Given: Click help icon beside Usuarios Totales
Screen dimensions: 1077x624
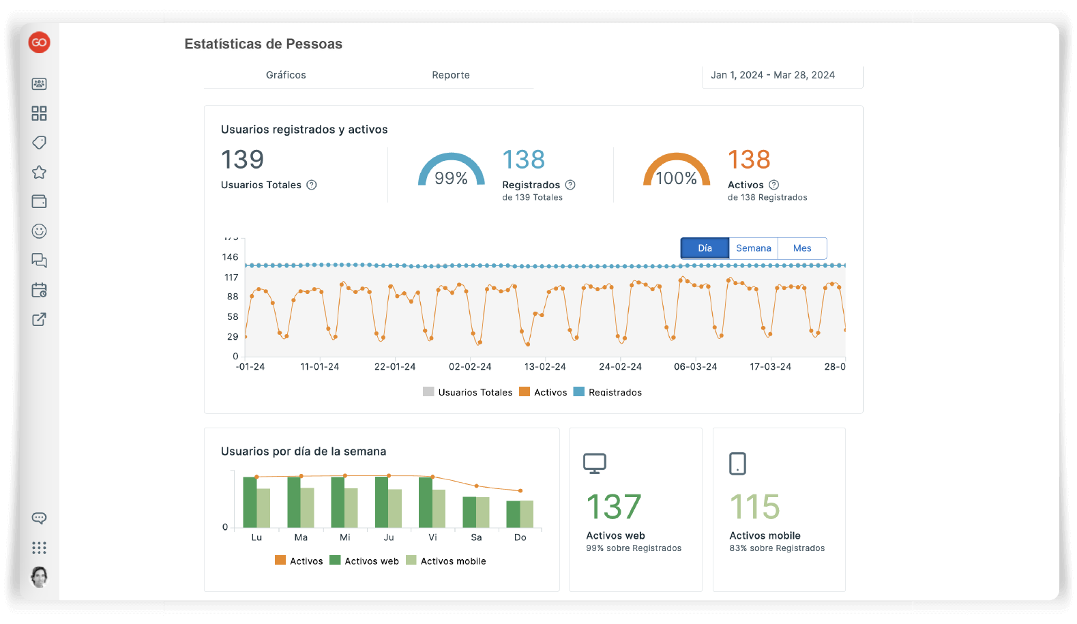Looking at the screenshot, I should [312, 185].
